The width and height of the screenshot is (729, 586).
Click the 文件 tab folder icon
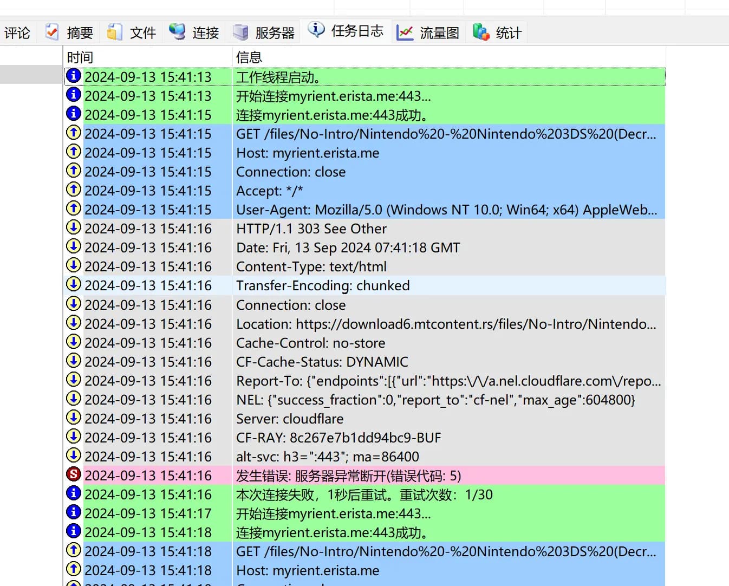pyautogui.click(x=114, y=32)
